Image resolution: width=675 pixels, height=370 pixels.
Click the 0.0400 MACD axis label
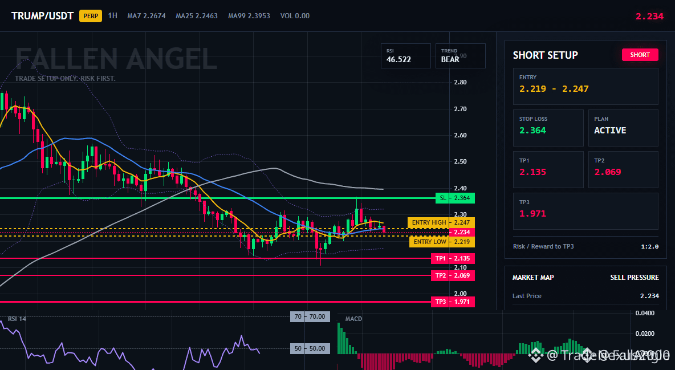pyautogui.click(x=645, y=313)
